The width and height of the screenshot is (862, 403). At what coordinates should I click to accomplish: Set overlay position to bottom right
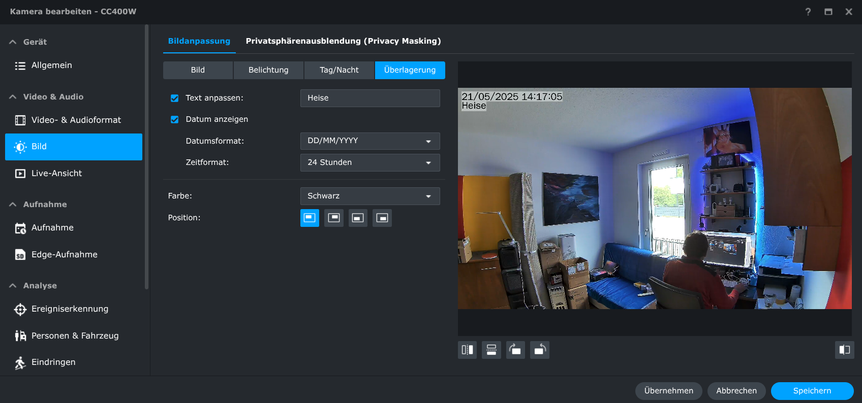tap(382, 218)
